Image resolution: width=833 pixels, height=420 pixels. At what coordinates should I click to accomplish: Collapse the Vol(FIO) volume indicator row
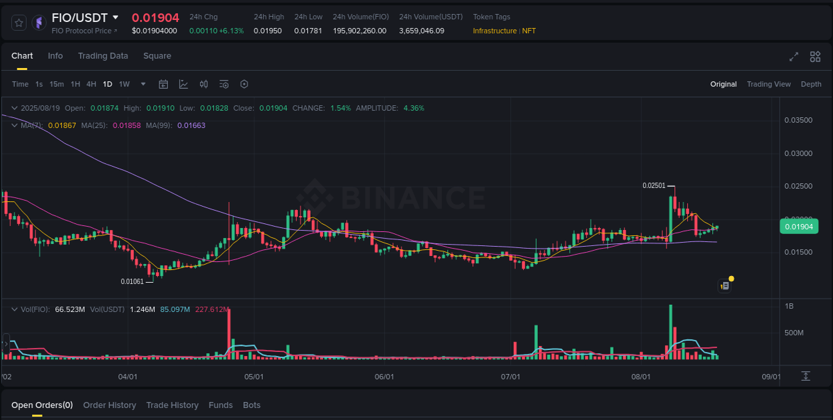pos(14,309)
